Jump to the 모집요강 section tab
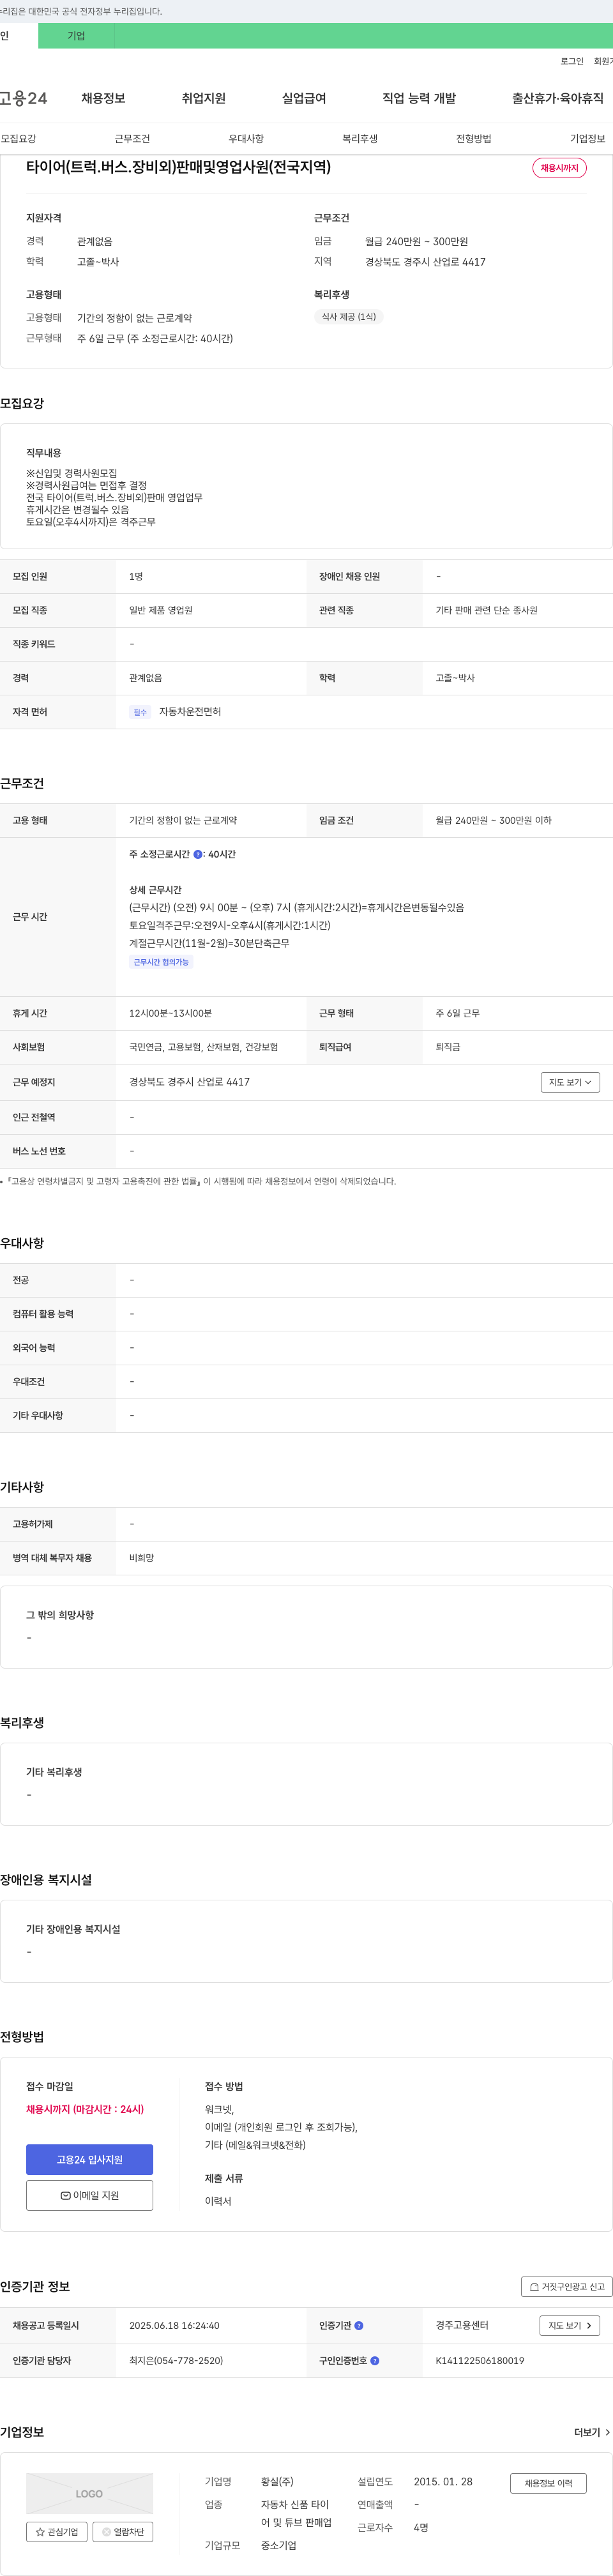 18,139
